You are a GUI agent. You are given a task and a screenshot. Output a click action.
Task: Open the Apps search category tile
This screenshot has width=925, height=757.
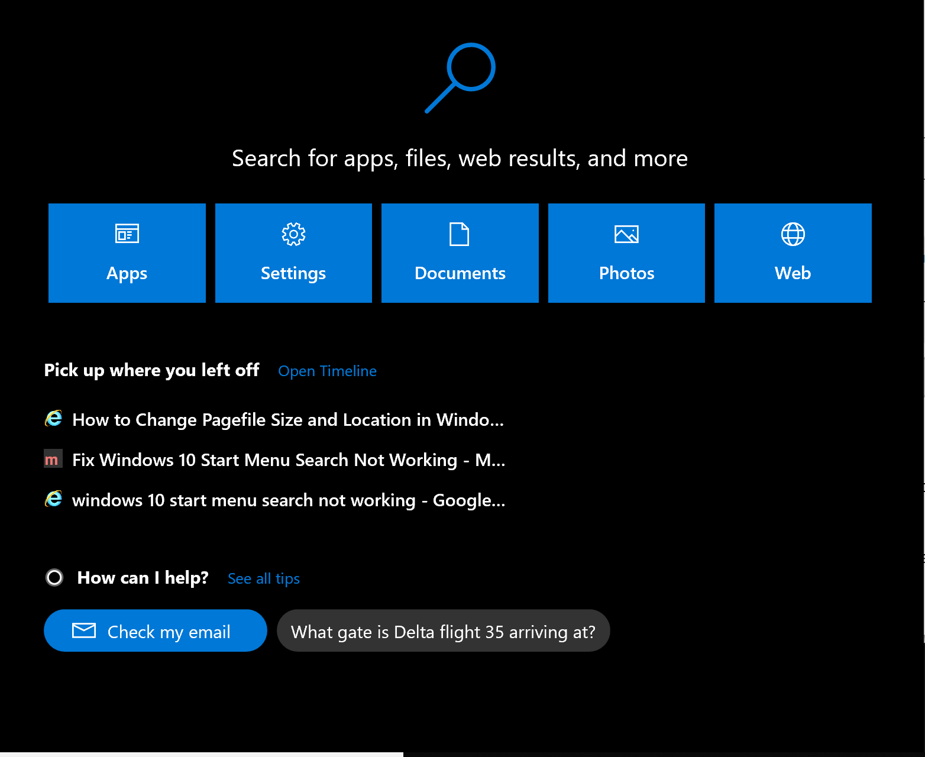pos(127,253)
